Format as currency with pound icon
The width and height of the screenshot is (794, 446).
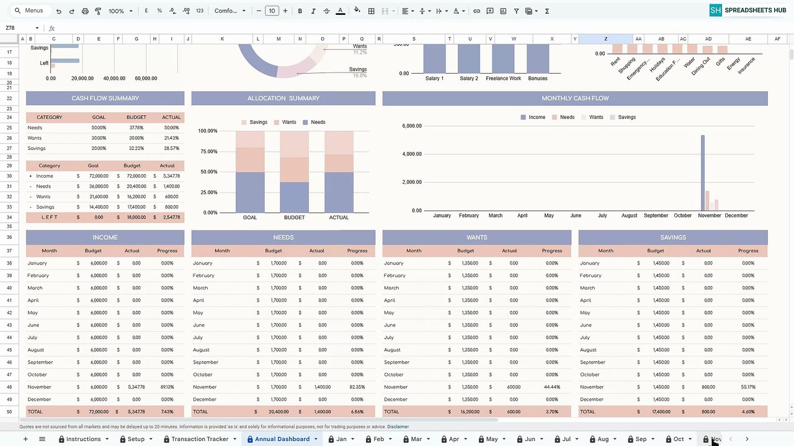(146, 11)
